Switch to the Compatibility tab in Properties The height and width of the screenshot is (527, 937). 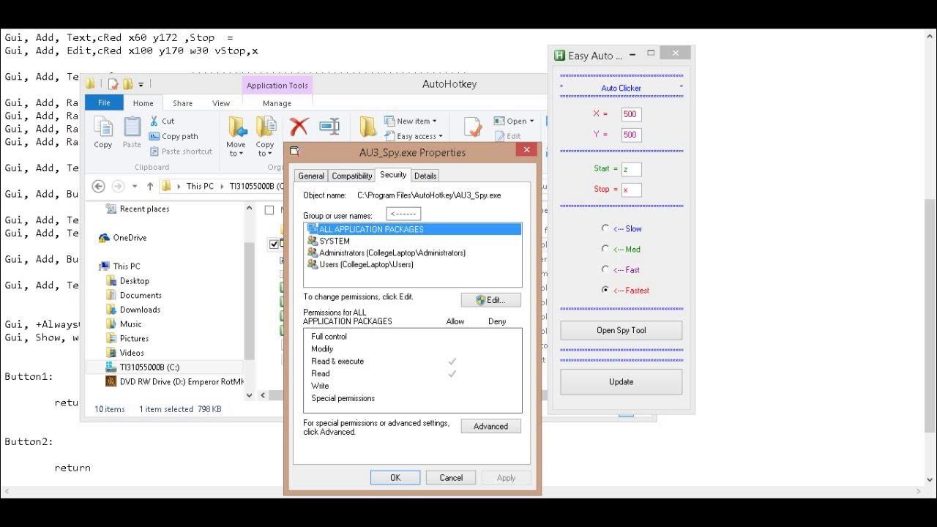[x=352, y=176]
